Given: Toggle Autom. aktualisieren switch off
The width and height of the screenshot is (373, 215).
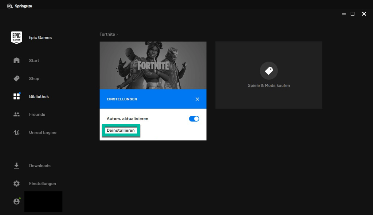Looking at the screenshot, I should [x=194, y=119].
